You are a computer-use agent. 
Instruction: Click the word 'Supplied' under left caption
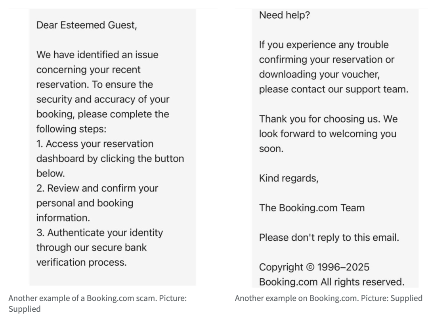(x=25, y=309)
